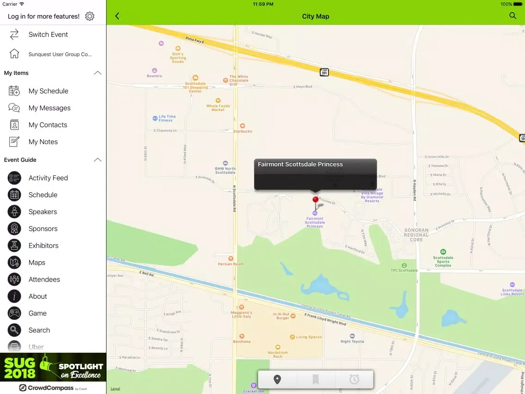Tap the Benihana restaurant marker
The width and height of the screenshot is (525, 394).
coord(242,336)
